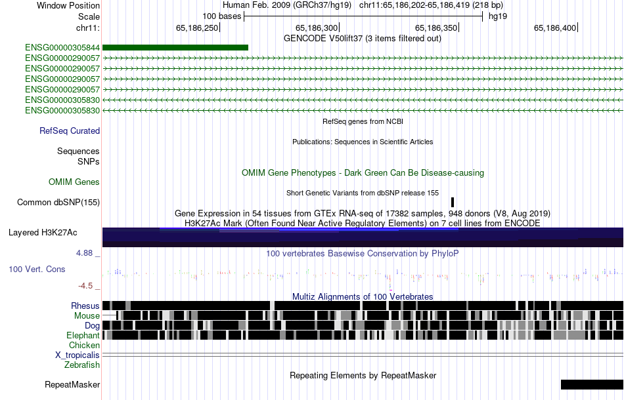
Task: Open the RefSeq Curated track label
Action: [69, 130]
